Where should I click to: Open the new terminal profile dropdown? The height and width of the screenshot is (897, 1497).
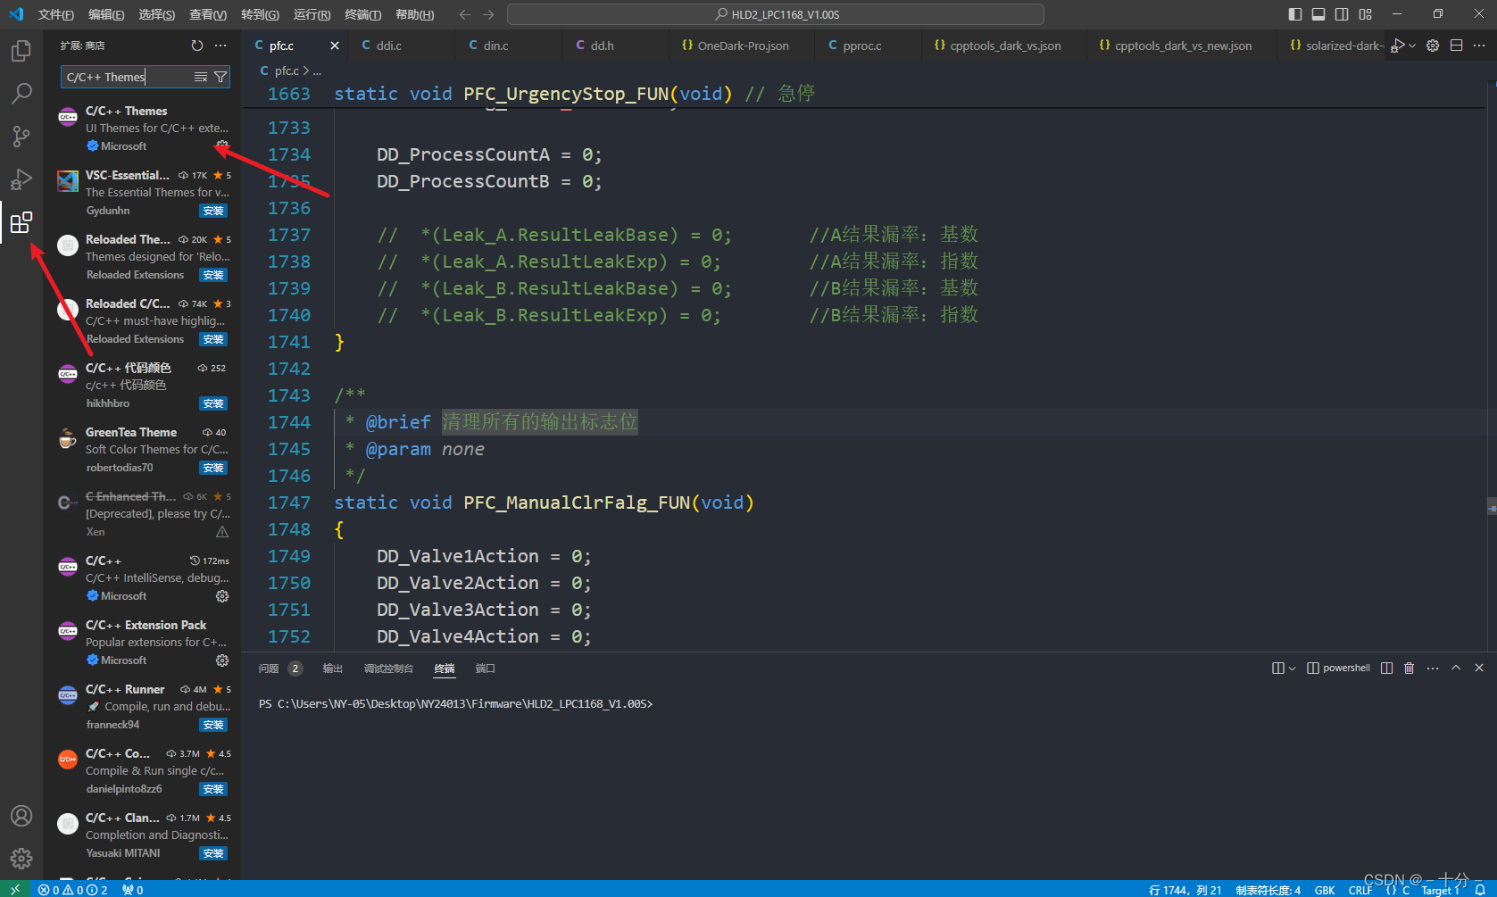[1292, 668]
